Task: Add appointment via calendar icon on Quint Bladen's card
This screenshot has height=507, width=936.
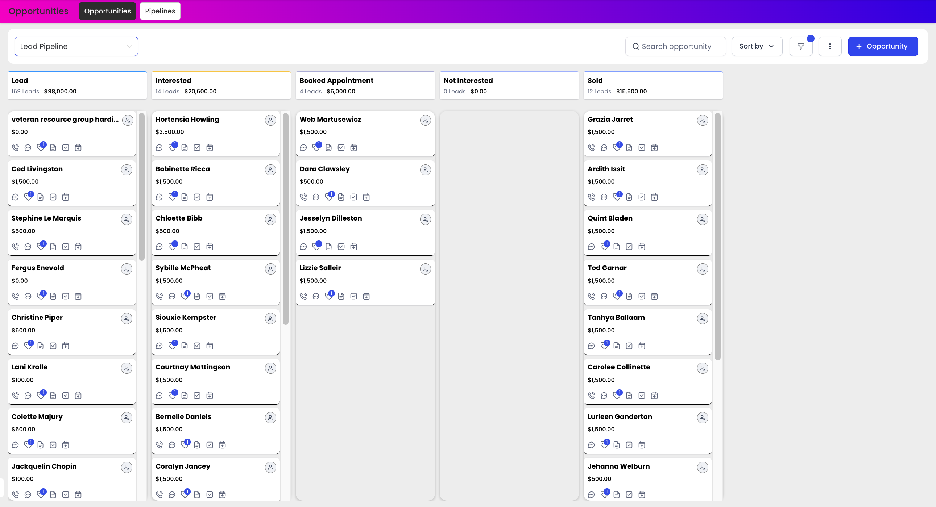Action: (x=642, y=246)
